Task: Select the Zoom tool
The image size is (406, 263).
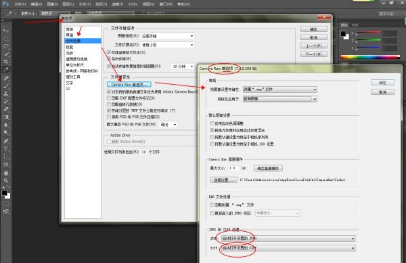Action: tap(5, 180)
